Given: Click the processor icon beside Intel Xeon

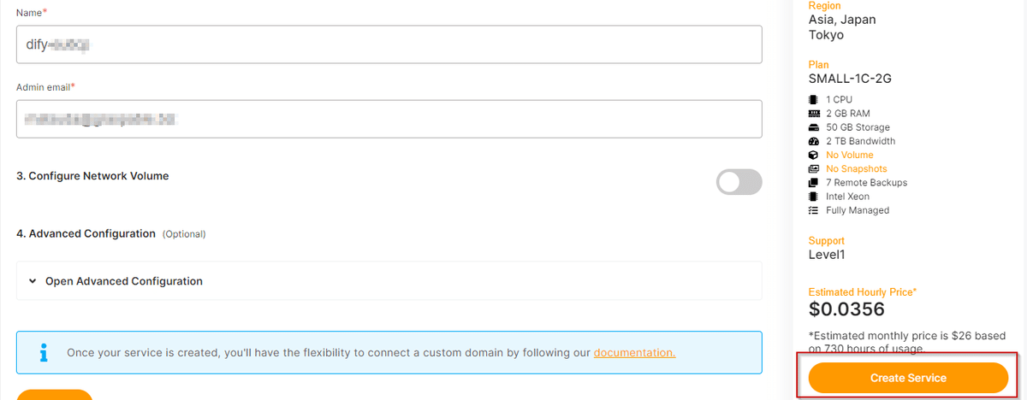Looking at the screenshot, I should (814, 197).
